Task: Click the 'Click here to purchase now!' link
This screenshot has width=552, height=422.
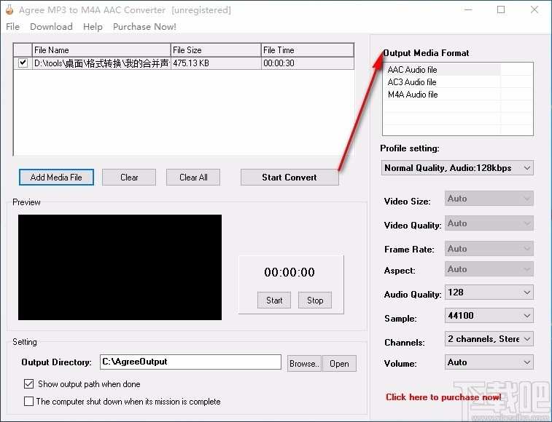Action: [x=443, y=397]
